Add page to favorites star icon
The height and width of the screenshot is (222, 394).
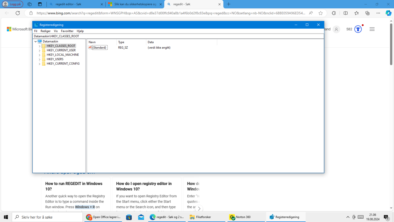(321, 13)
